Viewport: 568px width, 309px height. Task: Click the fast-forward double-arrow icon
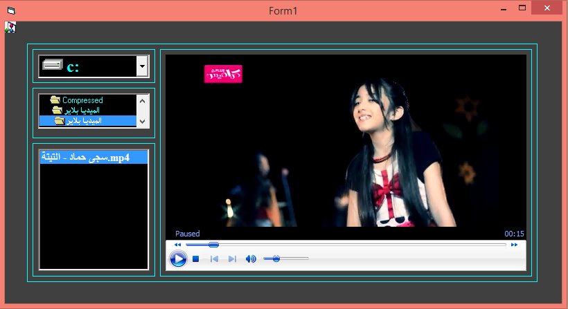tap(514, 245)
